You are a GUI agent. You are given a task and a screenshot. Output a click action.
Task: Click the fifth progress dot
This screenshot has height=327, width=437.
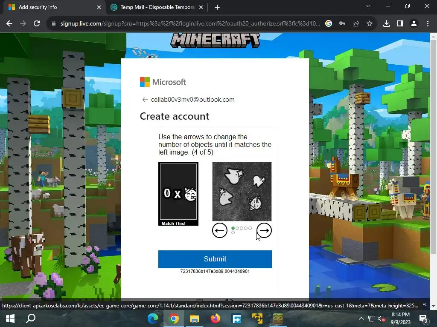[x=250, y=228]
